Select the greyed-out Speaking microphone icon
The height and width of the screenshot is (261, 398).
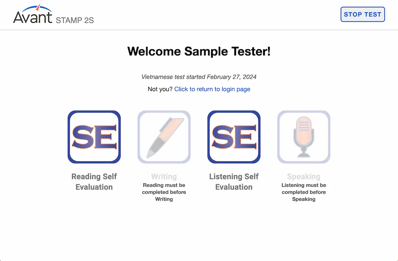304,137
